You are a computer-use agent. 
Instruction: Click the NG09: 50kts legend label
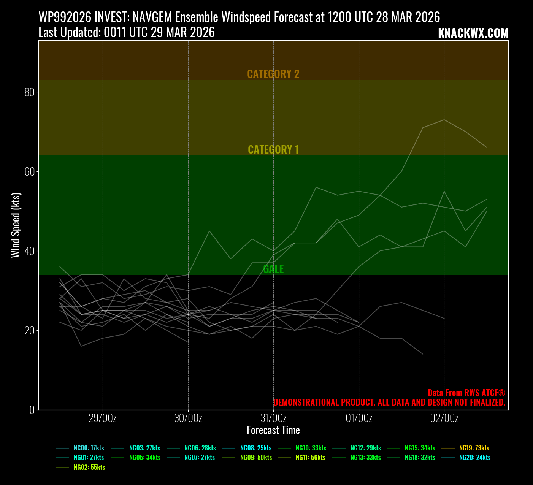click(256, 458)
